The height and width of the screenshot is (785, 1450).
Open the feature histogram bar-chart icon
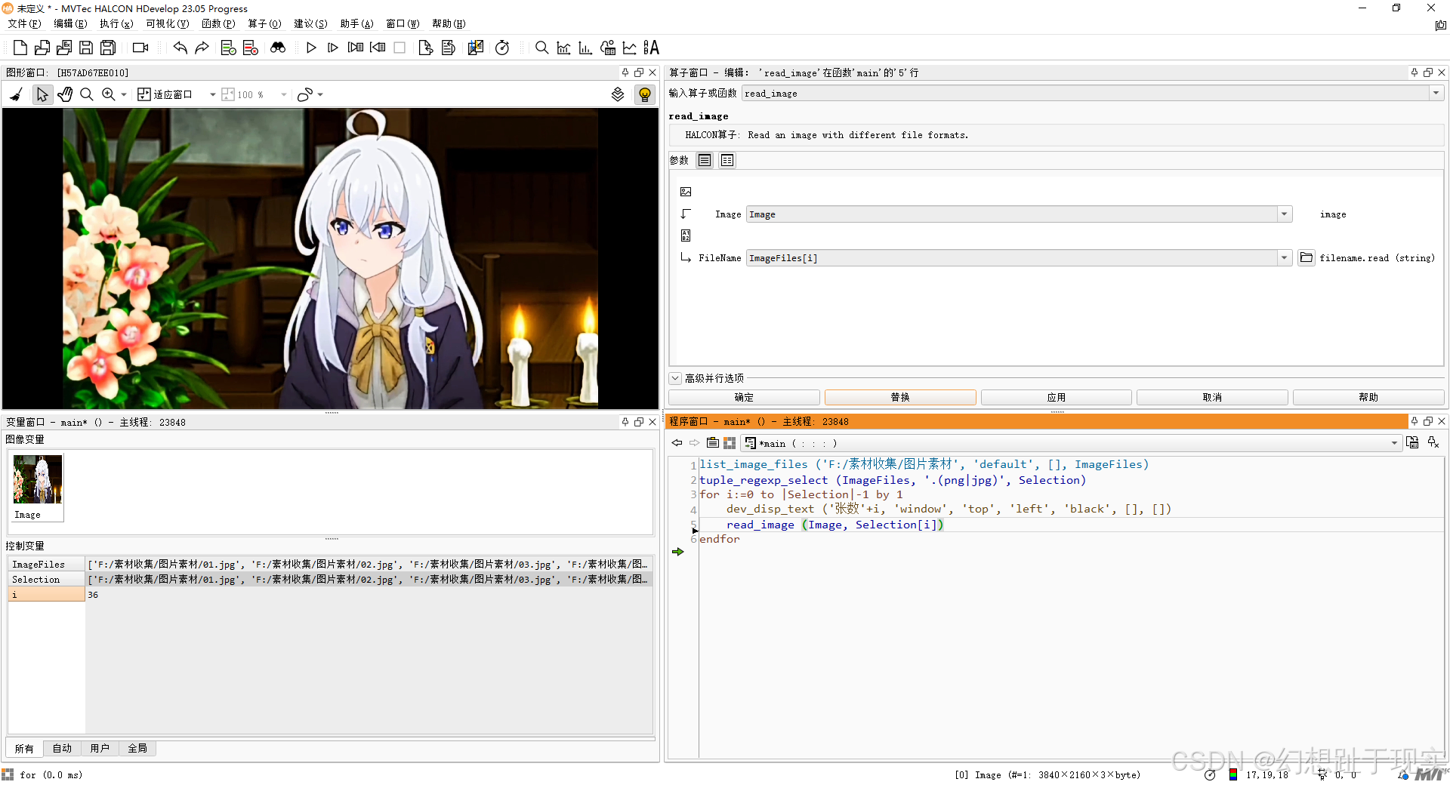click(585, 48)
